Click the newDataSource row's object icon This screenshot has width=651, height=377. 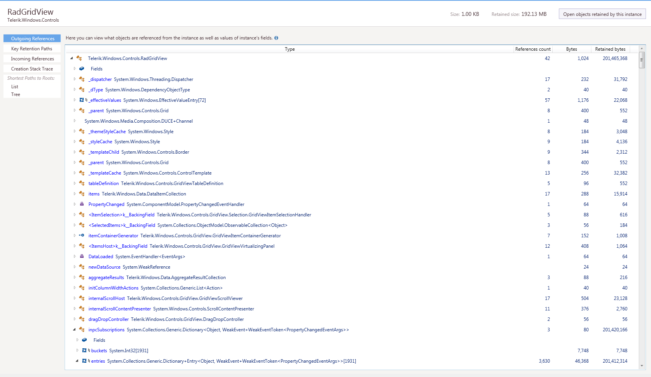pos(82,267)
